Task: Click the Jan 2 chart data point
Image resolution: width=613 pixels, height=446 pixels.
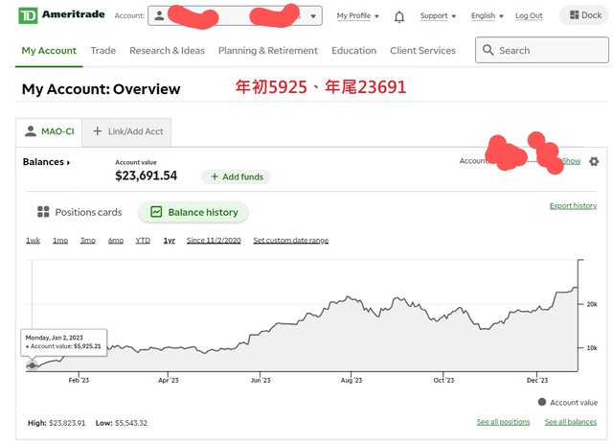Action: coord(33,364)
